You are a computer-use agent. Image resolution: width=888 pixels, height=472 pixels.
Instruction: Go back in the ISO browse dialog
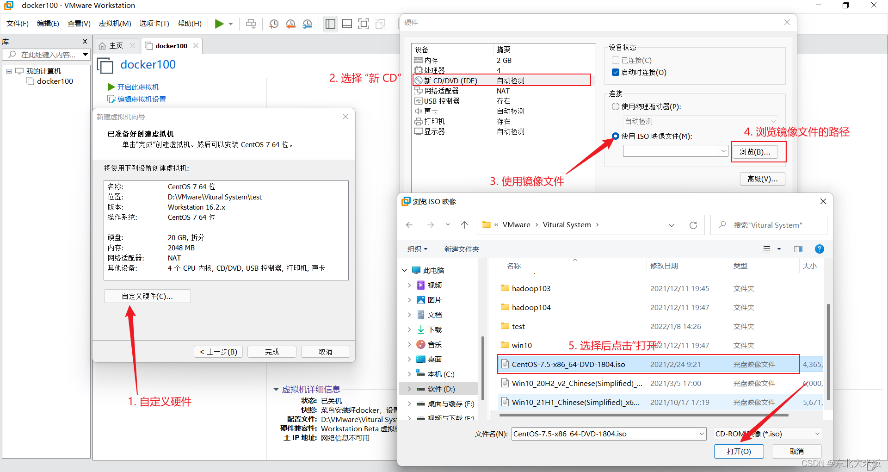(409, 225)
